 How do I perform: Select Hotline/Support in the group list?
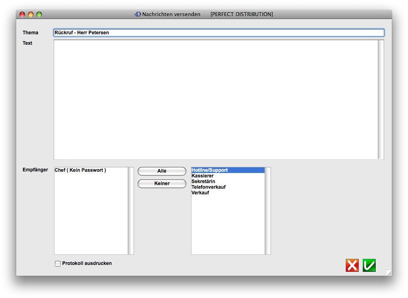tap(210, 170)
